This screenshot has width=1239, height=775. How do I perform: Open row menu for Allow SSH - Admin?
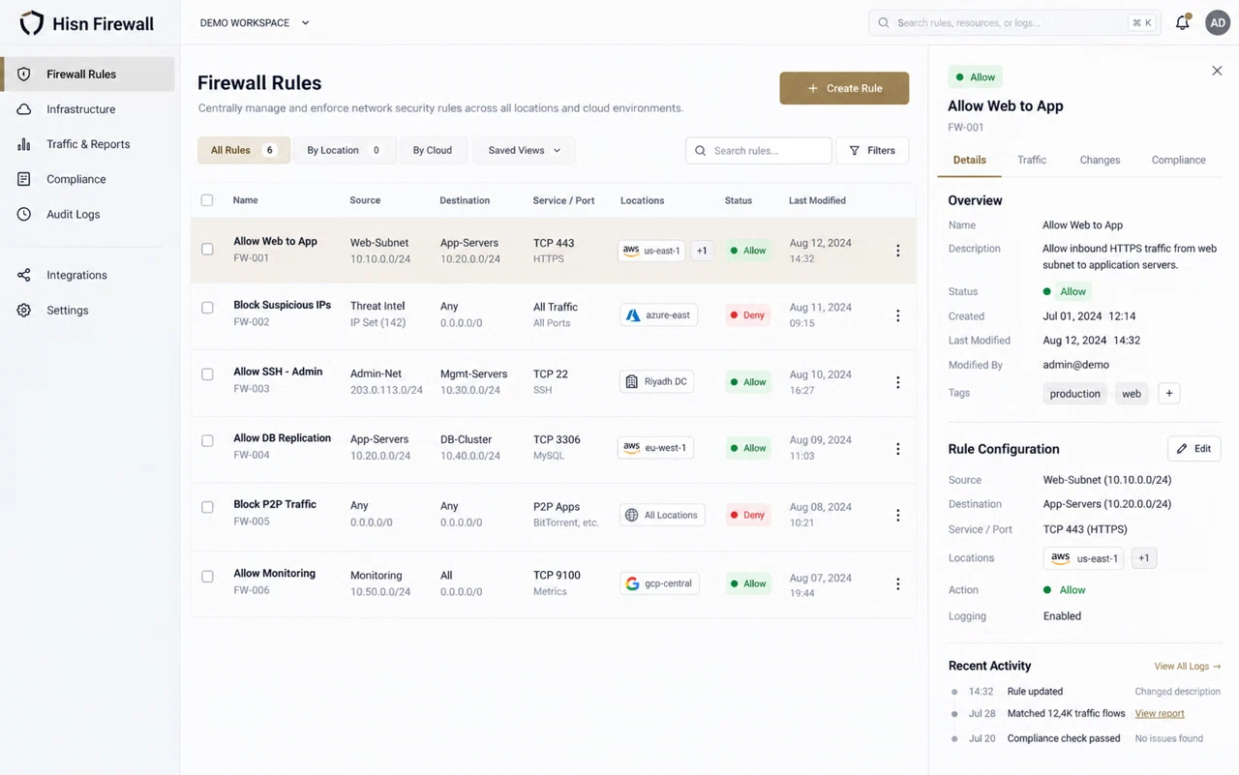click(x=897, y=382)
